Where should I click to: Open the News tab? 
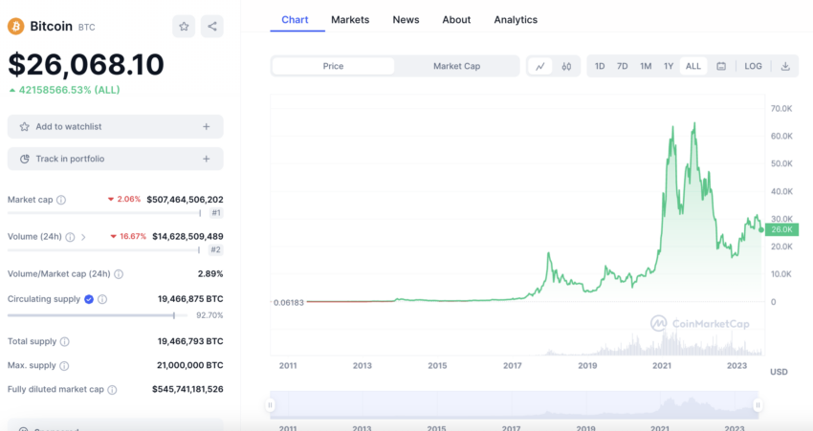[406, 20]
